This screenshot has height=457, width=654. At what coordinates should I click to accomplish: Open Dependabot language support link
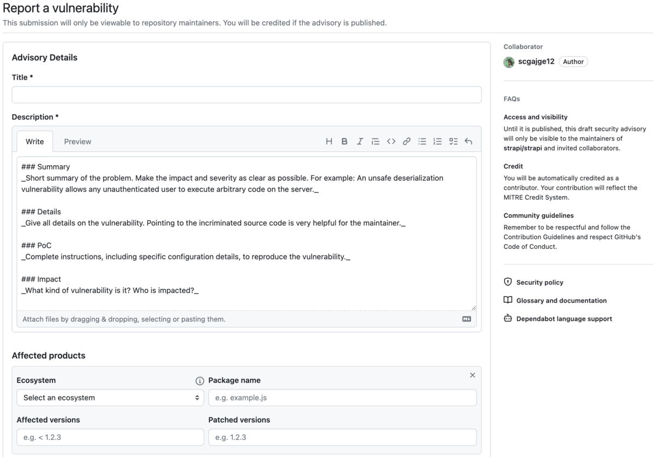(x=564, y=319)
